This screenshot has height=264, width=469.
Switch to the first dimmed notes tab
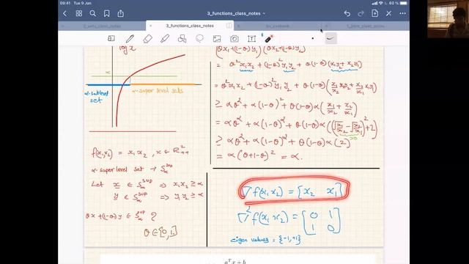pos(102,26)
